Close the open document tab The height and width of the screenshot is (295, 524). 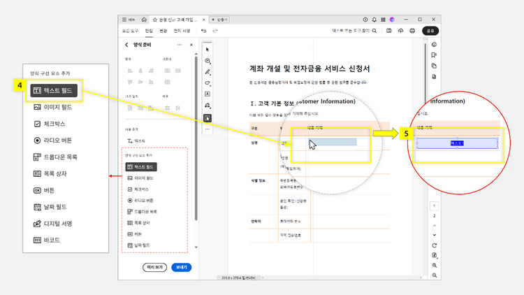tap(203, 20)
